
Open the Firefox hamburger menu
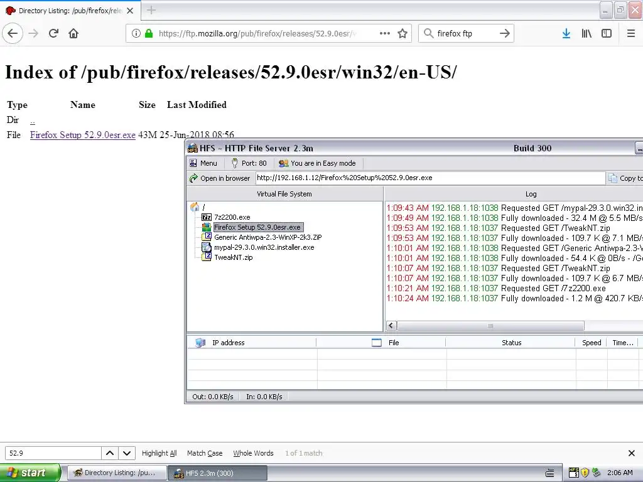631,33
